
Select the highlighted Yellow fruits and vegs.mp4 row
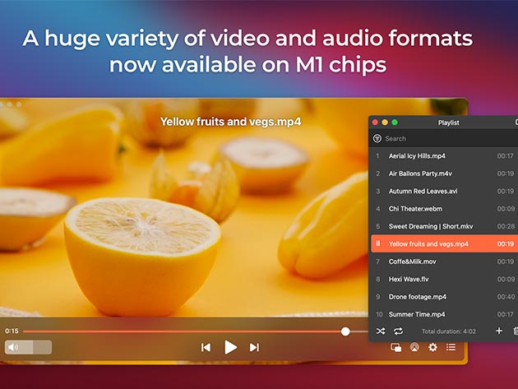[444, 244]
